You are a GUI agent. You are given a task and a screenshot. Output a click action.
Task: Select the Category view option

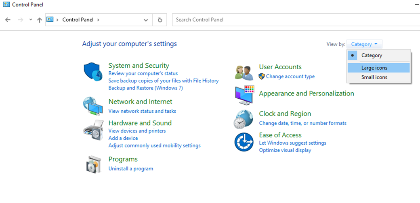(372, 56)
